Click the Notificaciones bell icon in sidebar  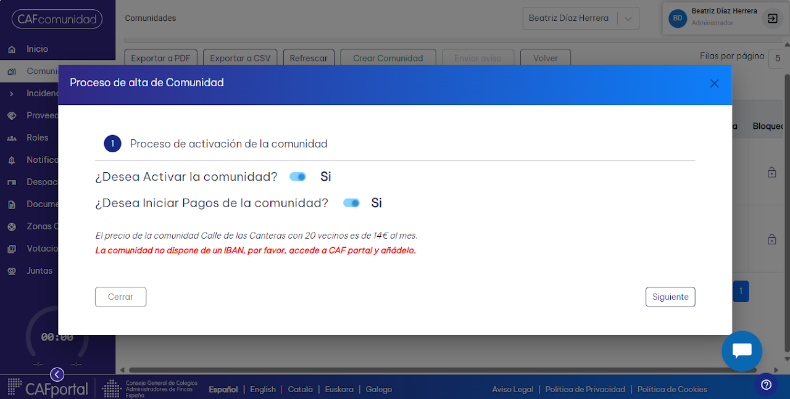coord(12,160)
